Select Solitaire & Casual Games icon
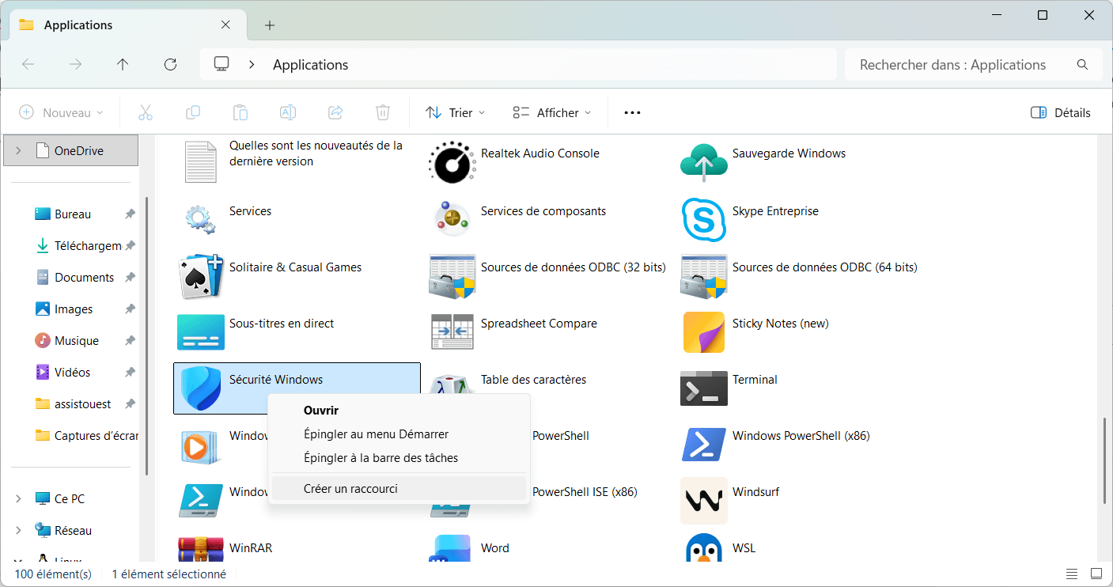 (201, 276)
